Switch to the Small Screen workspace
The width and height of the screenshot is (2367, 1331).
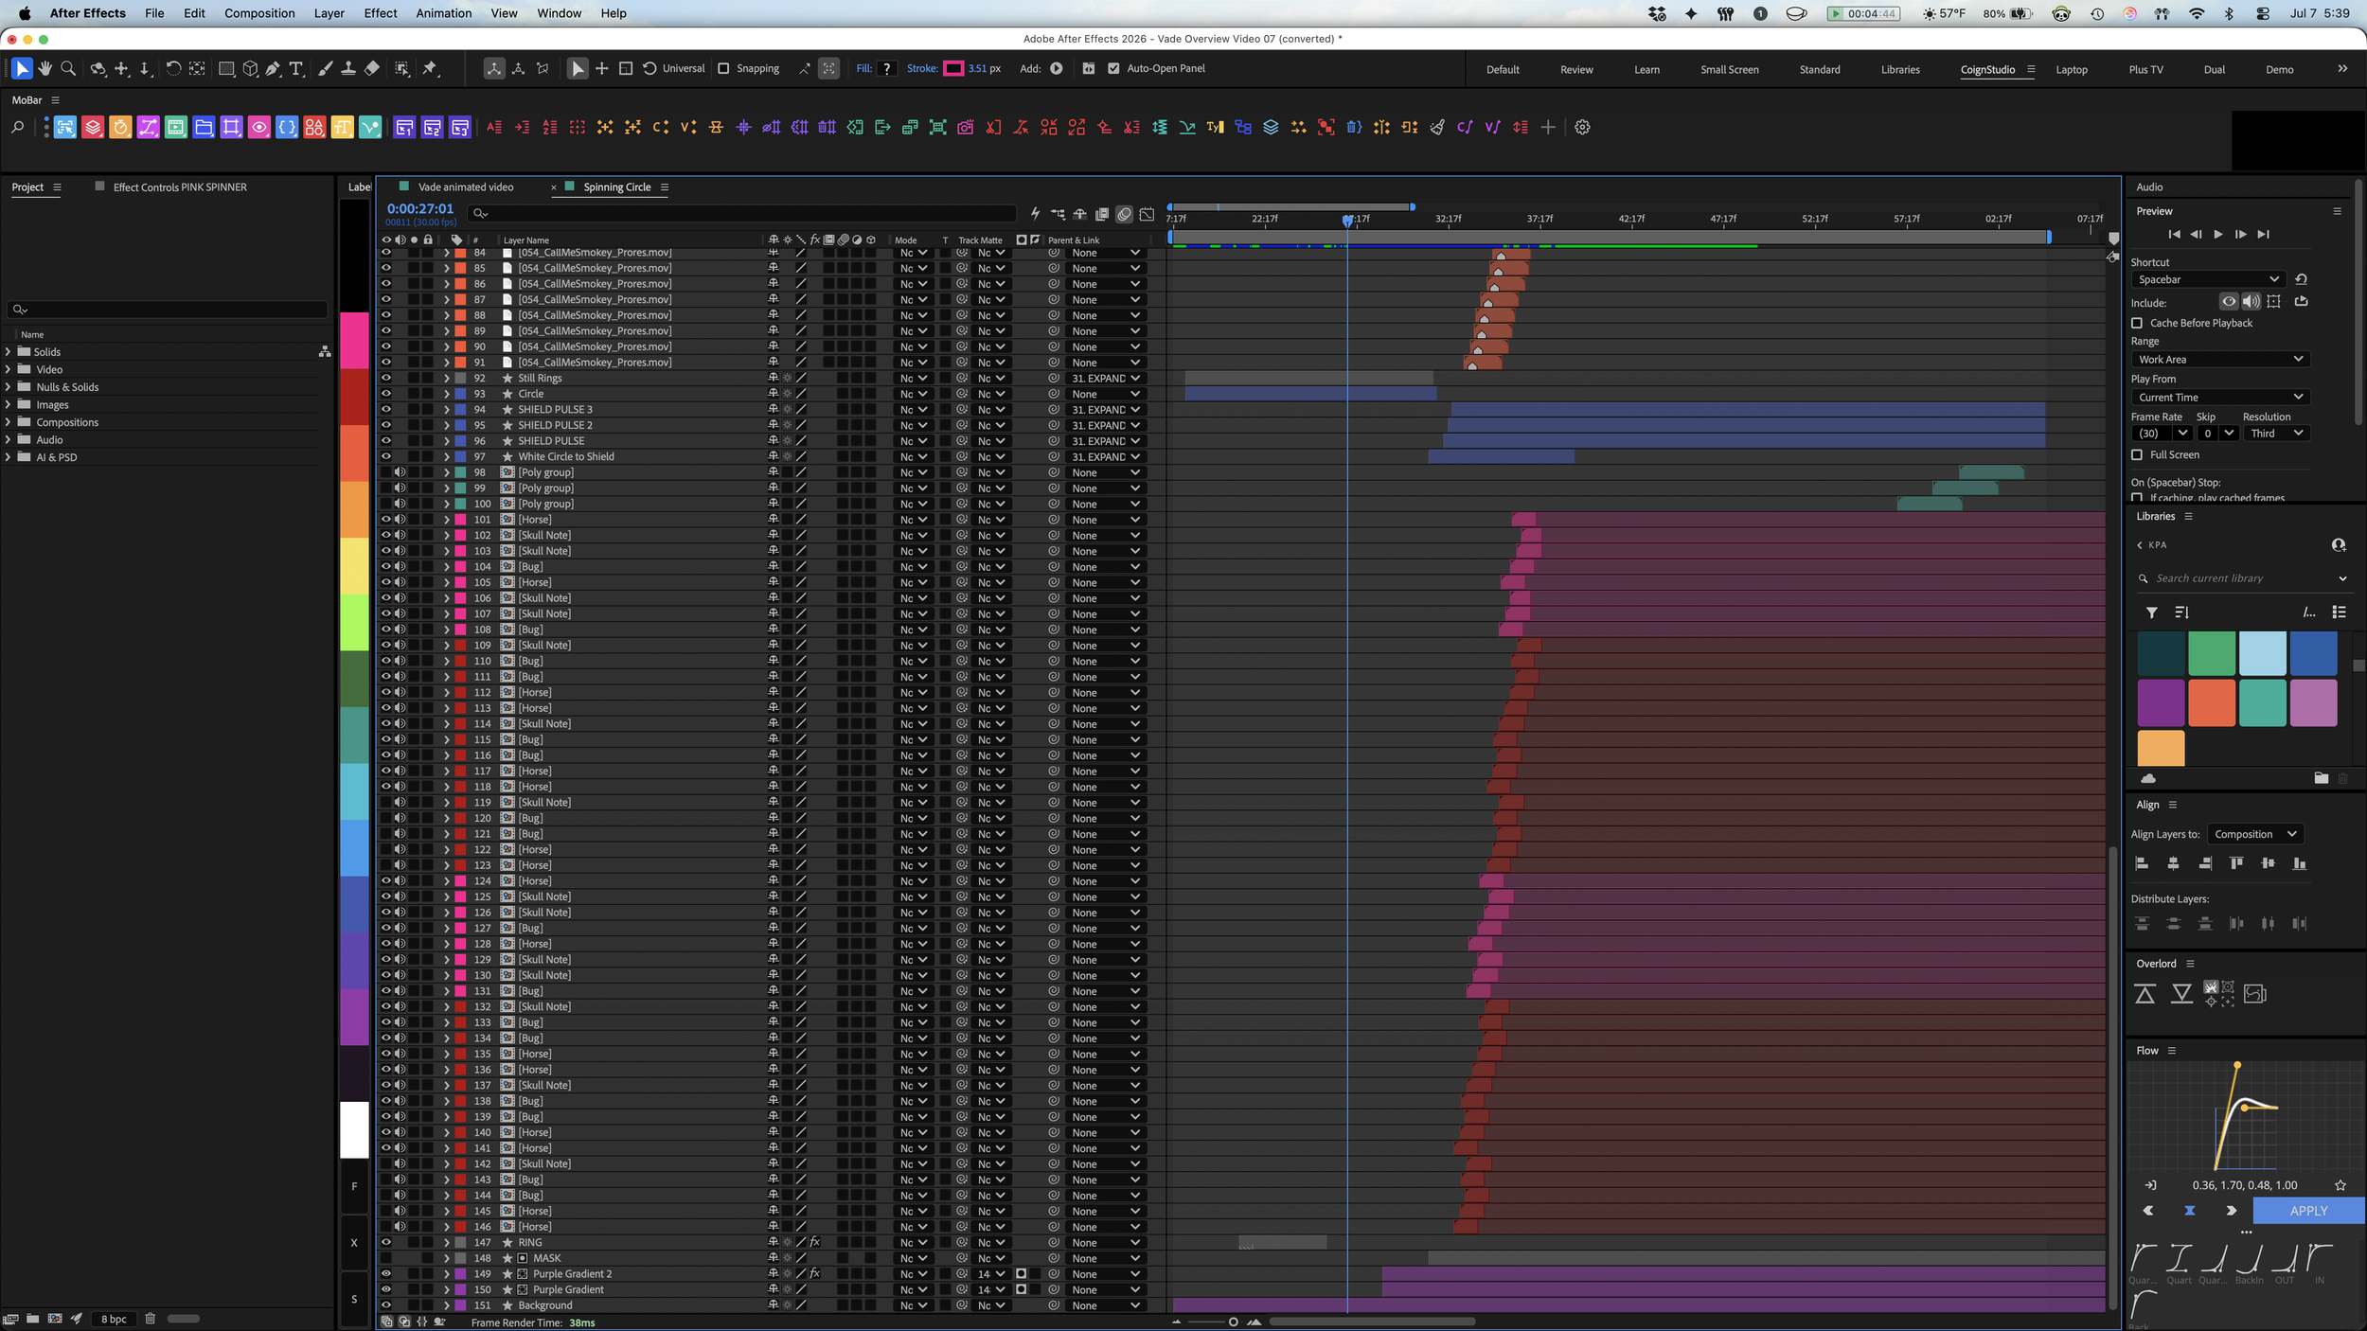pyautogui.click(x=1730, y=70)
